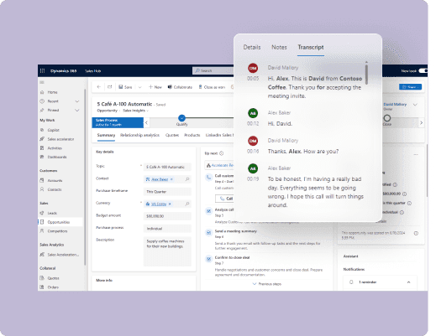Remove Alex Baker from the Contact field

(171, 179)
